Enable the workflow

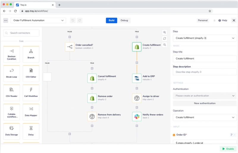pos(228,149)
